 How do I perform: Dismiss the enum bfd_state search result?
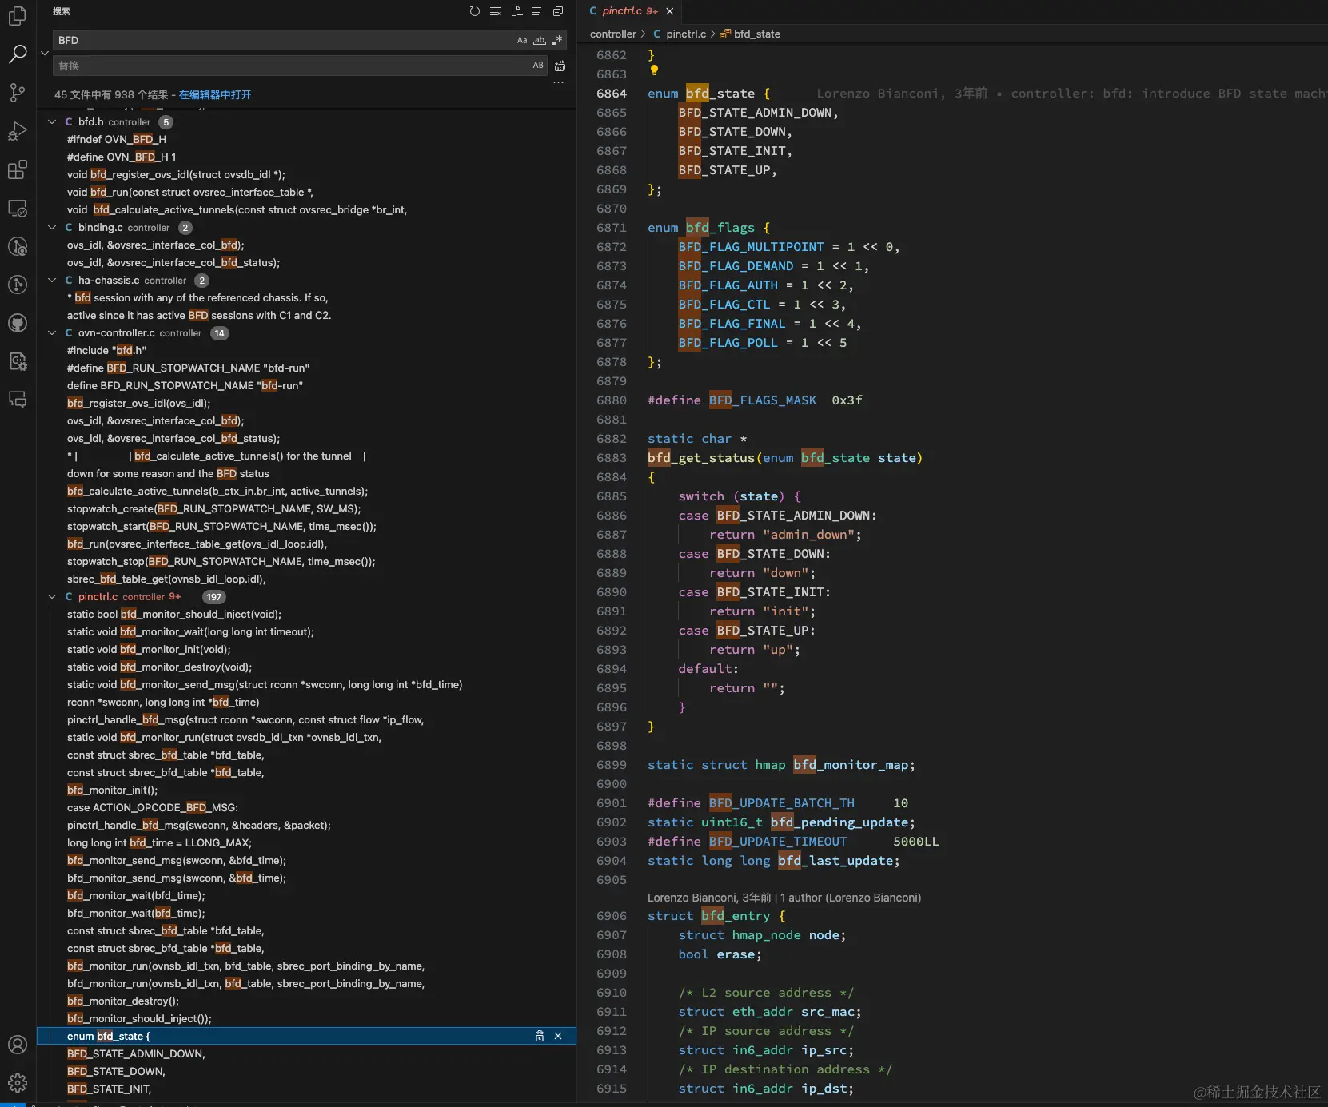tap(558, 1036)
